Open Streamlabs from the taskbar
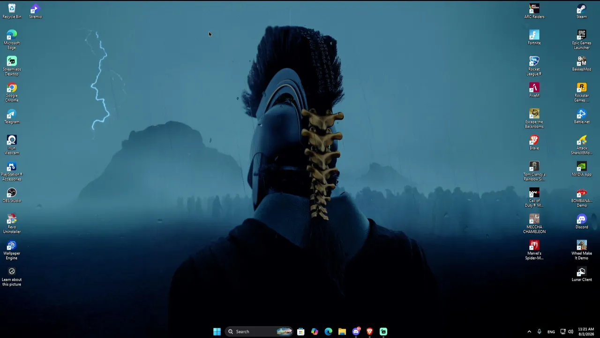This screenshot has width=600, height=338. point(383,331)
